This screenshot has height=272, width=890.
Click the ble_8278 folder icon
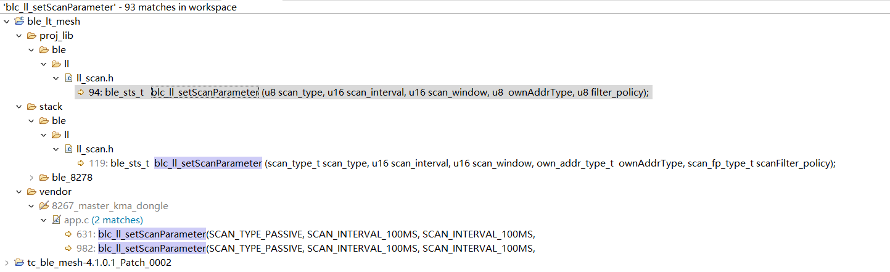coord(44,178)
